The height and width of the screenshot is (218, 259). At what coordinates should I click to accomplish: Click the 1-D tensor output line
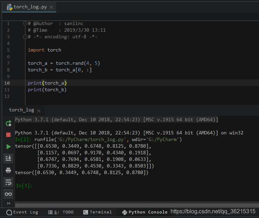click(x=82, y=172)
